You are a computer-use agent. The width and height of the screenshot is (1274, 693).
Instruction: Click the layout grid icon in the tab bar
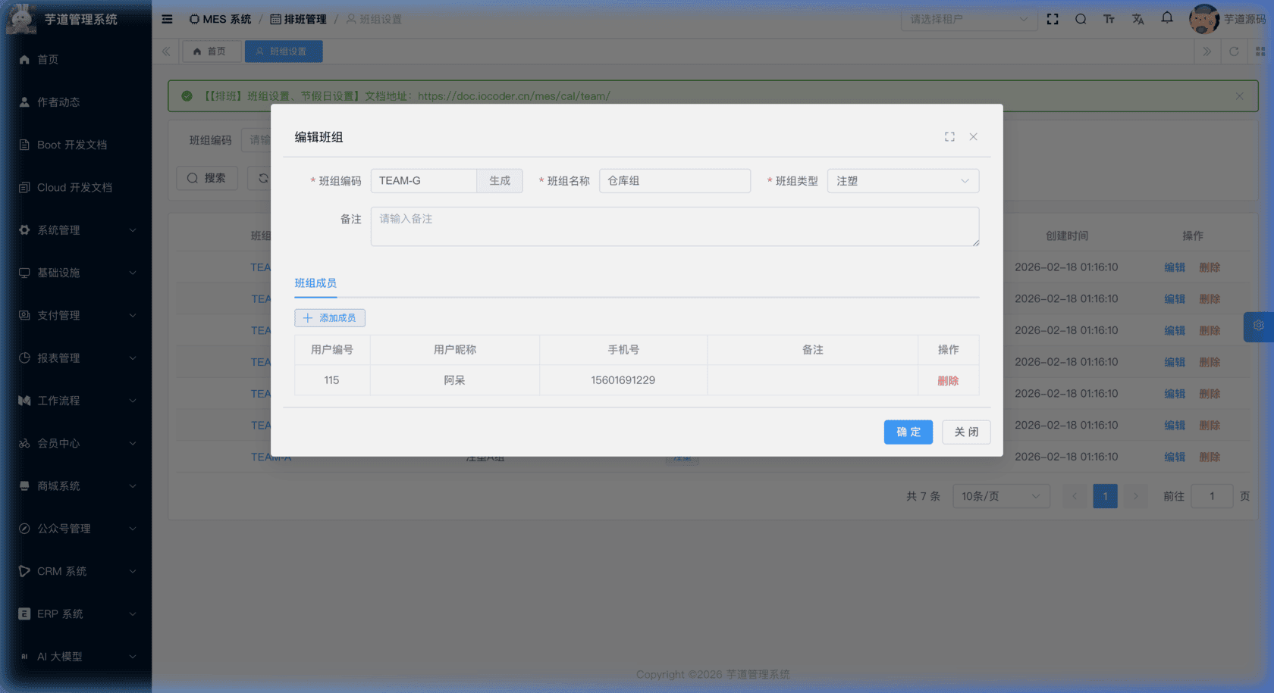pos(1262,52)
